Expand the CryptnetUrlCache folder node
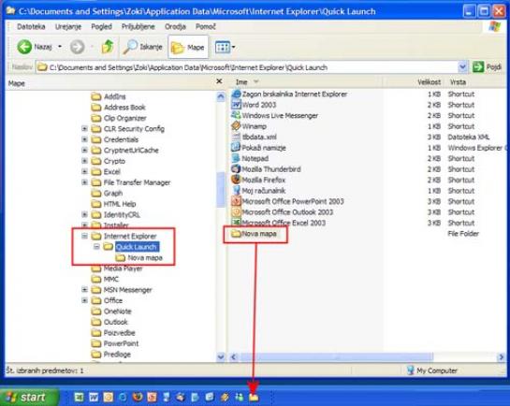Screen dimensions: 510x406 [84, 151]
